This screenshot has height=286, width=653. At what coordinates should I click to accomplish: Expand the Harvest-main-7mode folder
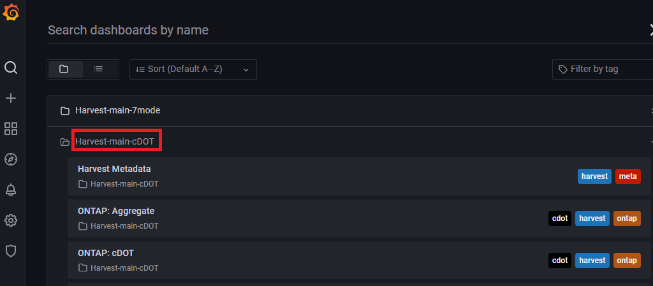point(350,111)
